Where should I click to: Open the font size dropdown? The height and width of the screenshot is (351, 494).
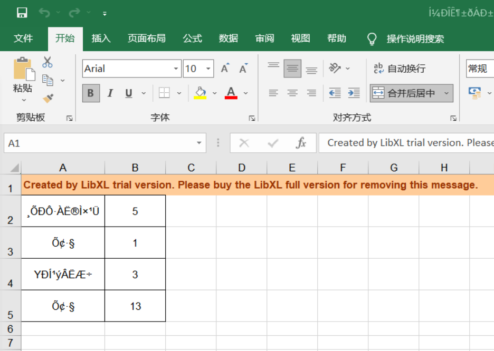[208, 69]
